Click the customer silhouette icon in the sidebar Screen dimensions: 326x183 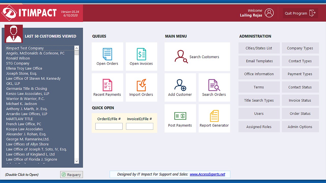coord(13,34)
